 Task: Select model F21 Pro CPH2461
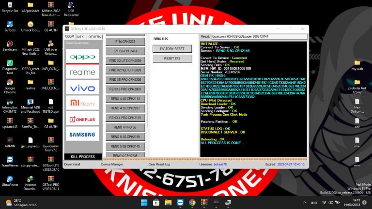[x=125, y=51]
